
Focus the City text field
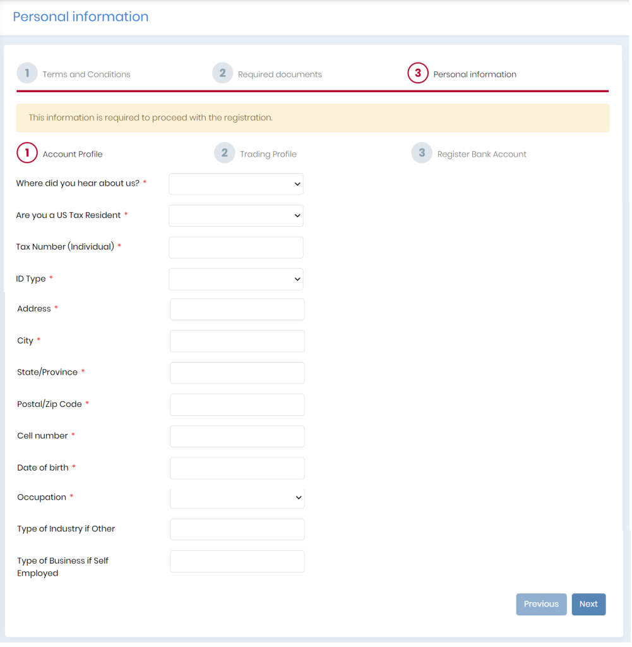(x=237, y=341)
